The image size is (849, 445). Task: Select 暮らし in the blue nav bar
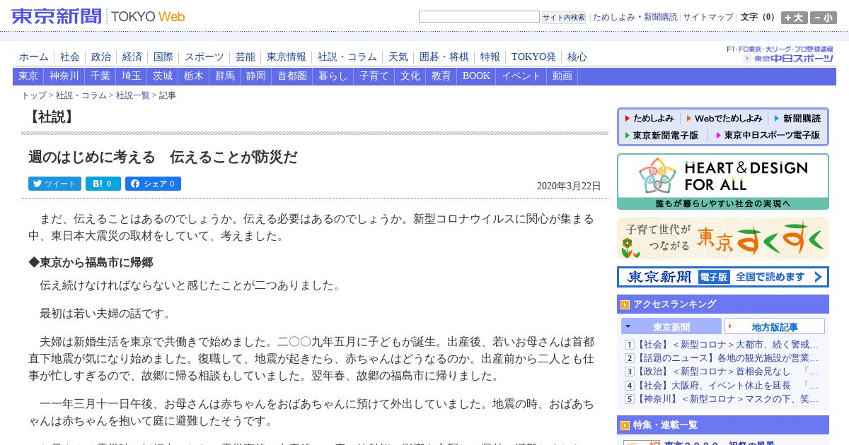pyautogui.click(x=333, y=76)
